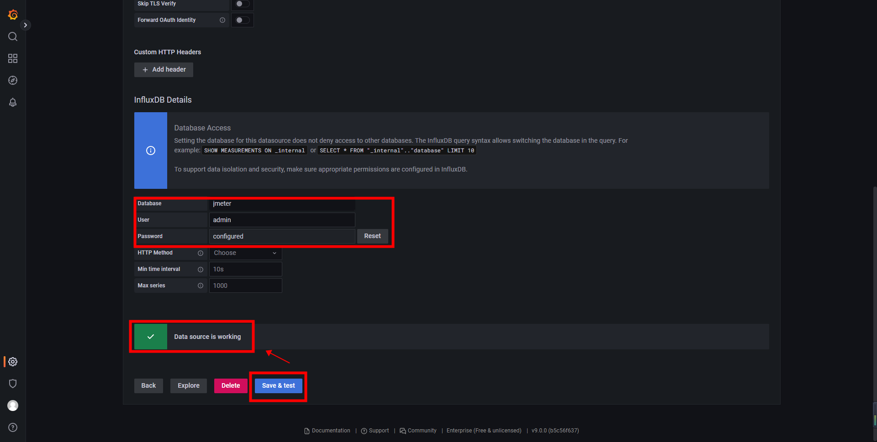Open the Server Admin shield icon

[13, 384]
